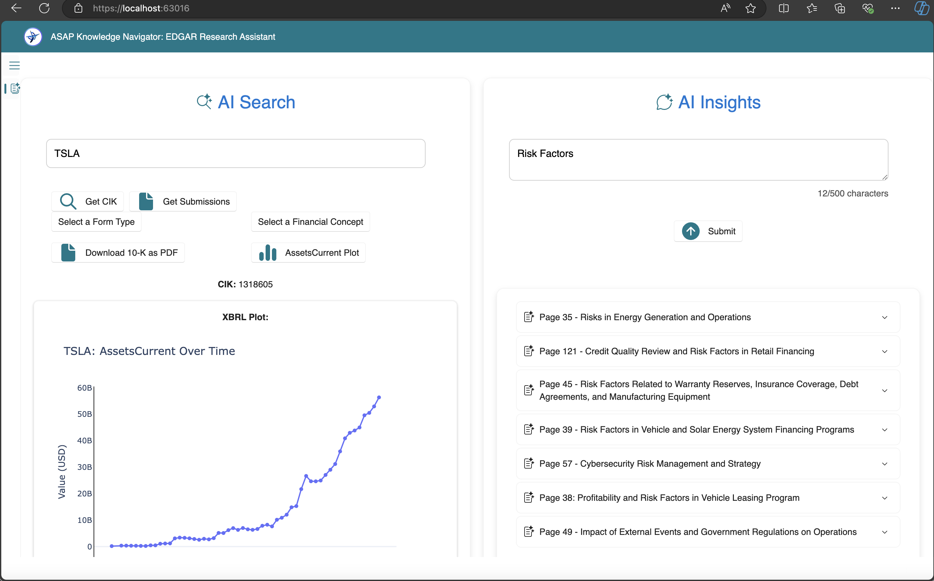Click the sidebar document sparkle icon
The image size is (934, 581).
click(15, 89)
